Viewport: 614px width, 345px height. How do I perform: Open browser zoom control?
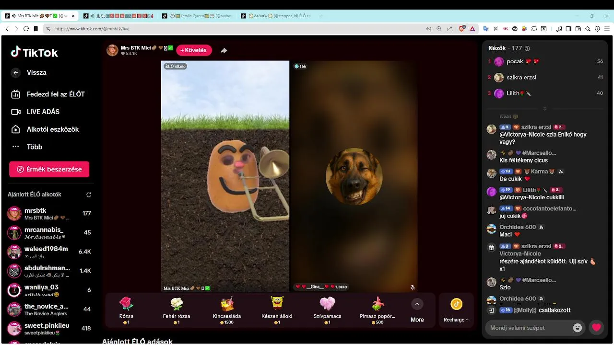click(x=439, y=29)
